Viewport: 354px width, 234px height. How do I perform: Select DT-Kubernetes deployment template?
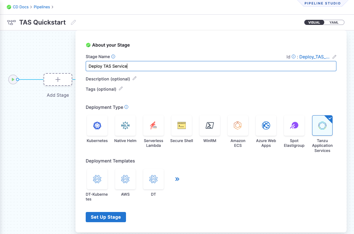pyautogui.click(x=97, y=179)
